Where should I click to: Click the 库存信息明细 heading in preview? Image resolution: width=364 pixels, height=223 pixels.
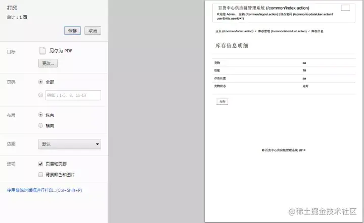tap(232, 45)
